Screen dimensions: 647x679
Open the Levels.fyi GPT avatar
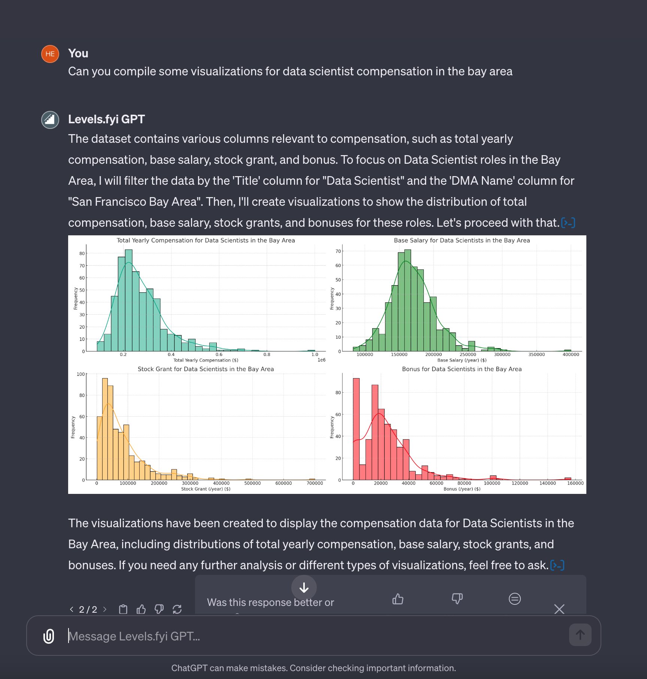[50, 120]
